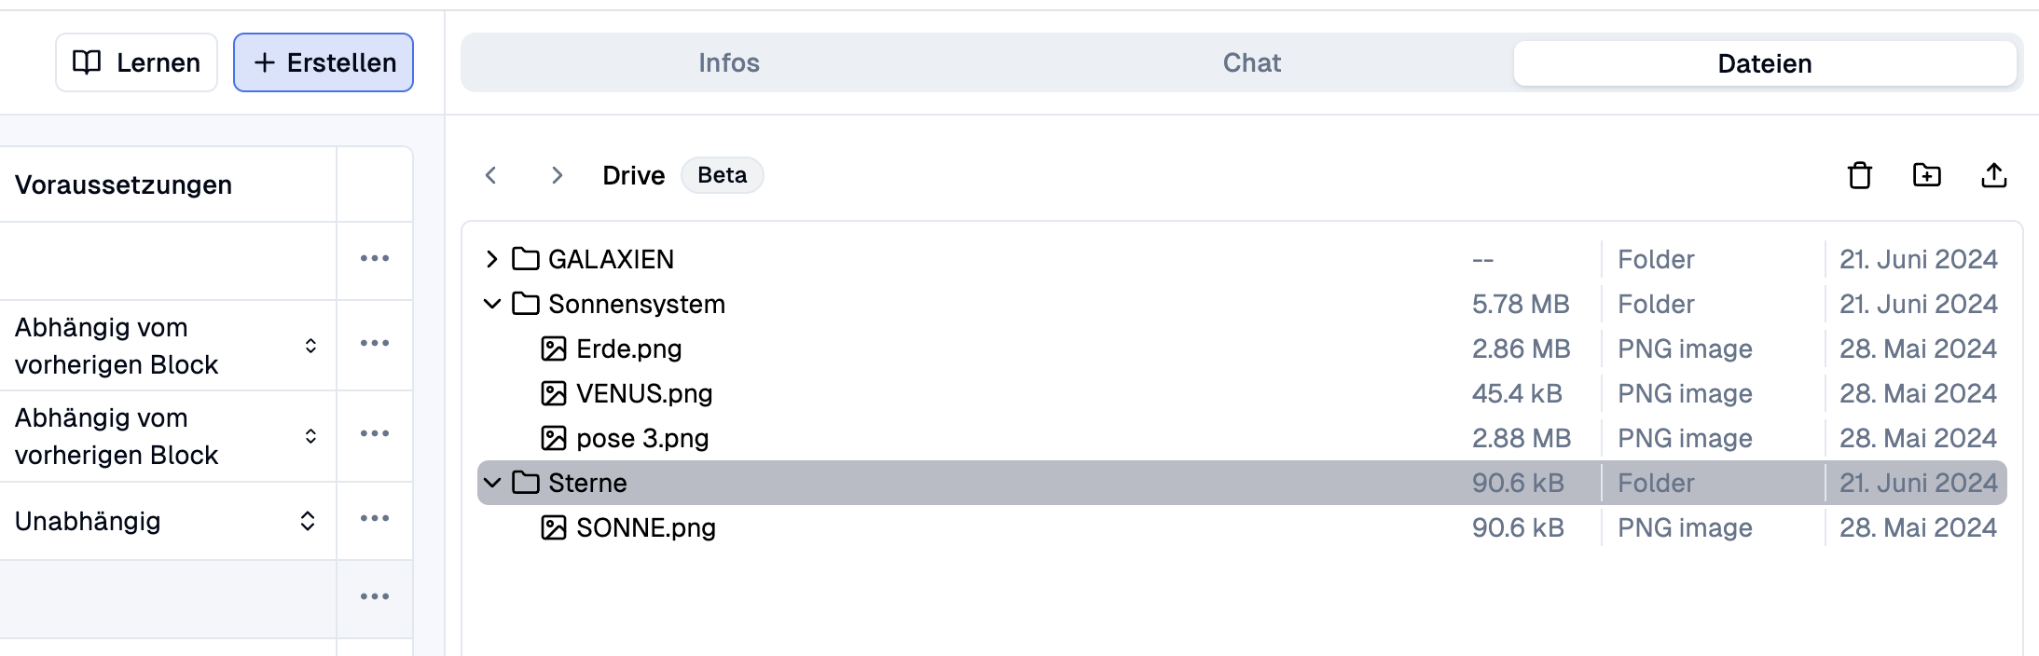Click the Erstellen button

pyautogui.click(x=324, y=62)
